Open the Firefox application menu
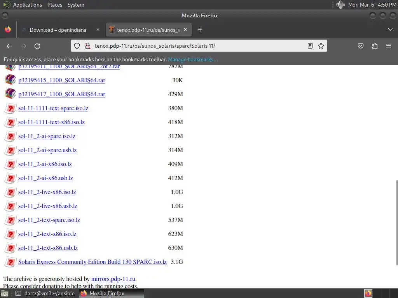The height and width of the screenshot is (298, 398). click(389, 46)
